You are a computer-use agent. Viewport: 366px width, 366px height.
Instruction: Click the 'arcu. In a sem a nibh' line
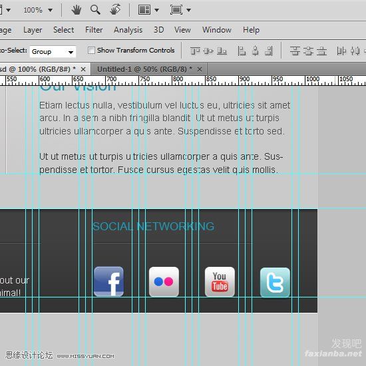pyautogui.click(x=159, y=118)
